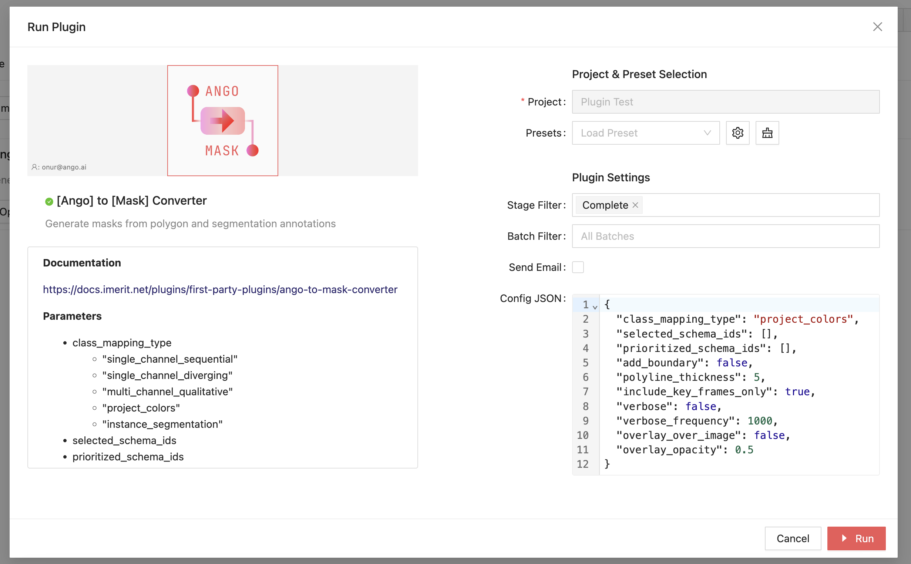Viewport: 911px width, 564px height.
Task: Click the clear preset broom icon
Action: tap(767, 133)
